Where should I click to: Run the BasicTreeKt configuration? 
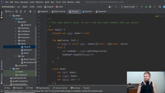coord(142,7)
